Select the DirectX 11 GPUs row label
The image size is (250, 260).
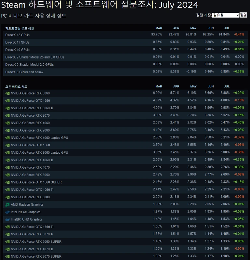[x=17, y=43]
